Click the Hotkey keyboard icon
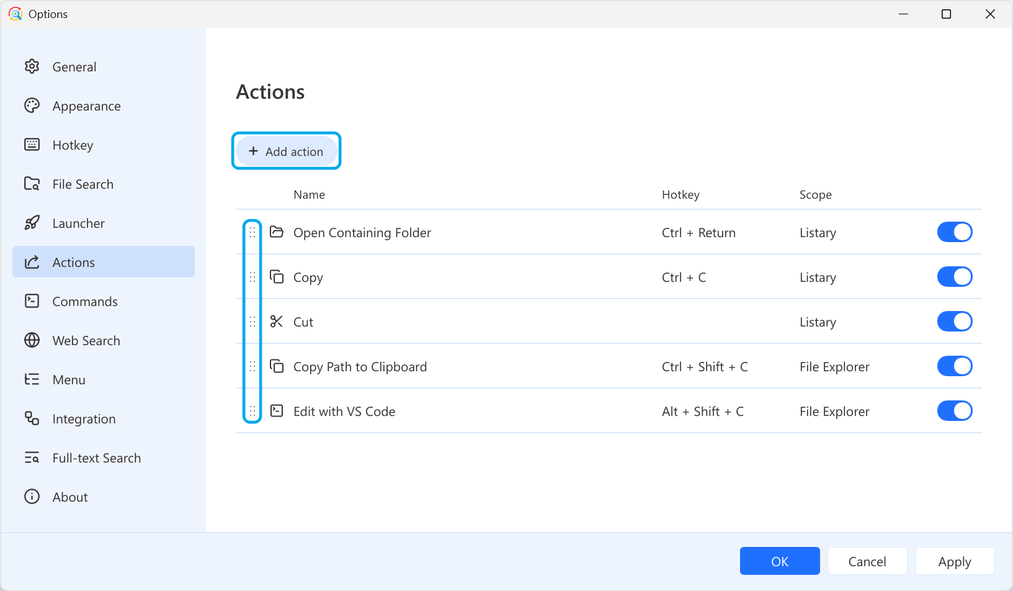Viewport: 1013px width, 591px height. pos(32,145)
